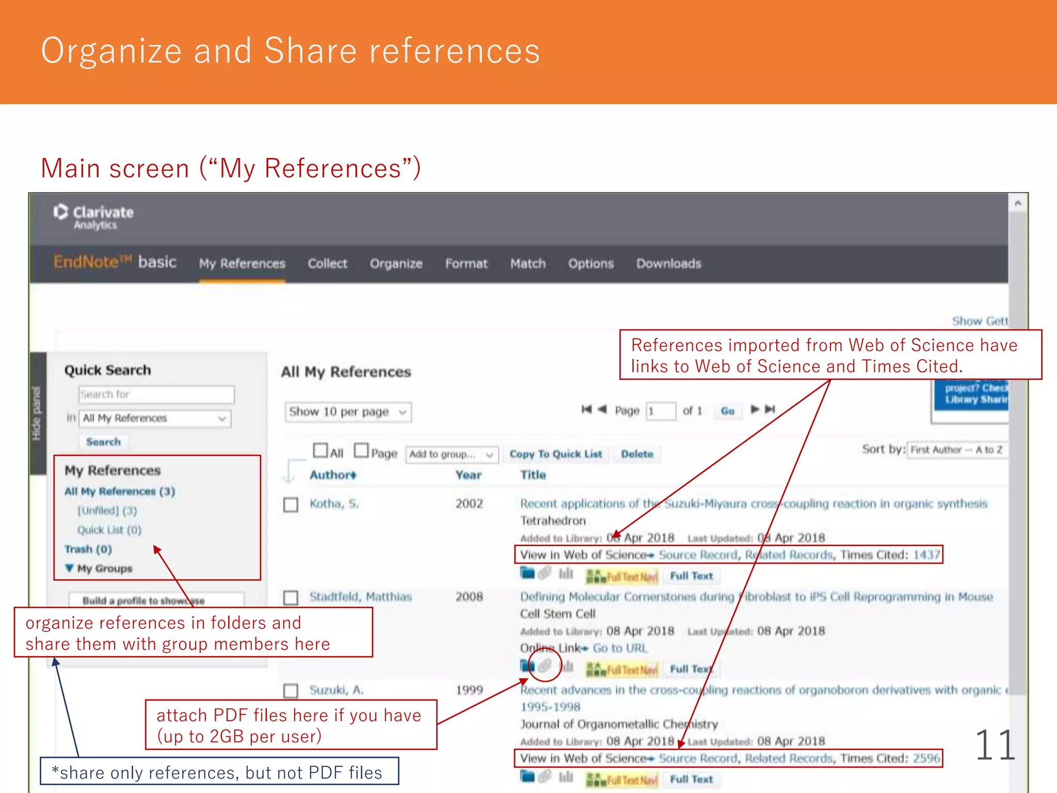
Task: Open the Collect tab
Action: coord(328,264)
